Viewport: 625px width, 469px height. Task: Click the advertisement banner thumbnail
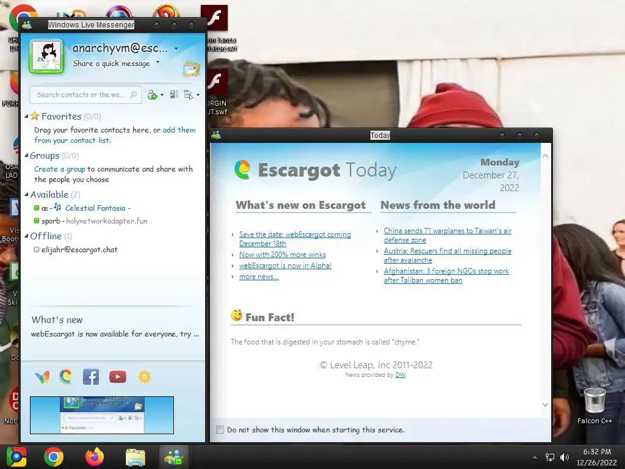(102, 415)
